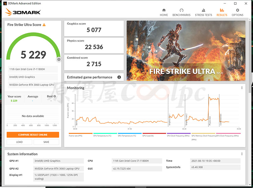Screen dimensions: 253x188
Task: Click the CPU field in System information
Action: (137, 161)
